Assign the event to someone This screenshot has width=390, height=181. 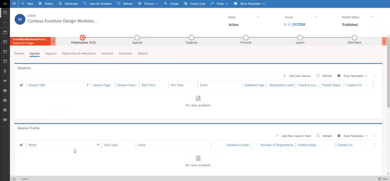171,4
